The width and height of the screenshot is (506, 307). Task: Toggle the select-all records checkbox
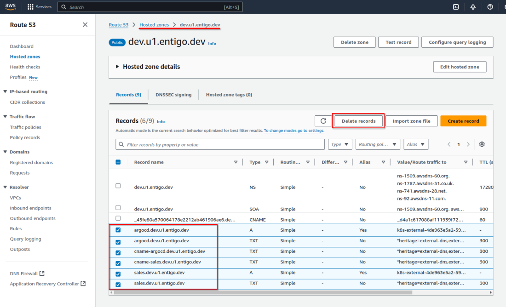(x=118, y=162)
